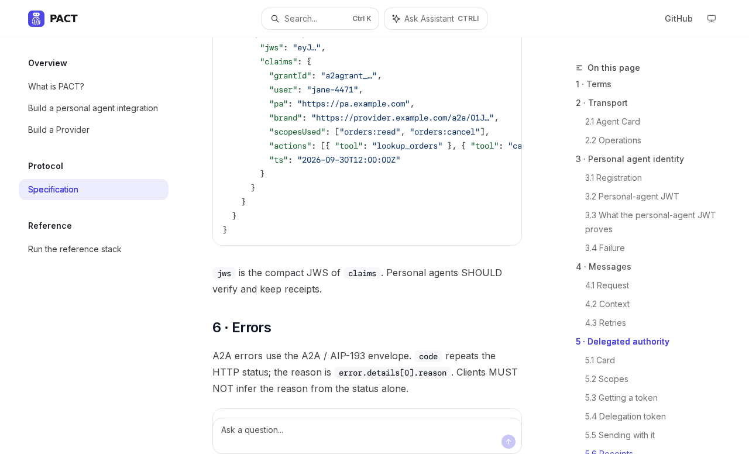
Task: Go to 4.3 Retries
Action: (x=606, y=323)
